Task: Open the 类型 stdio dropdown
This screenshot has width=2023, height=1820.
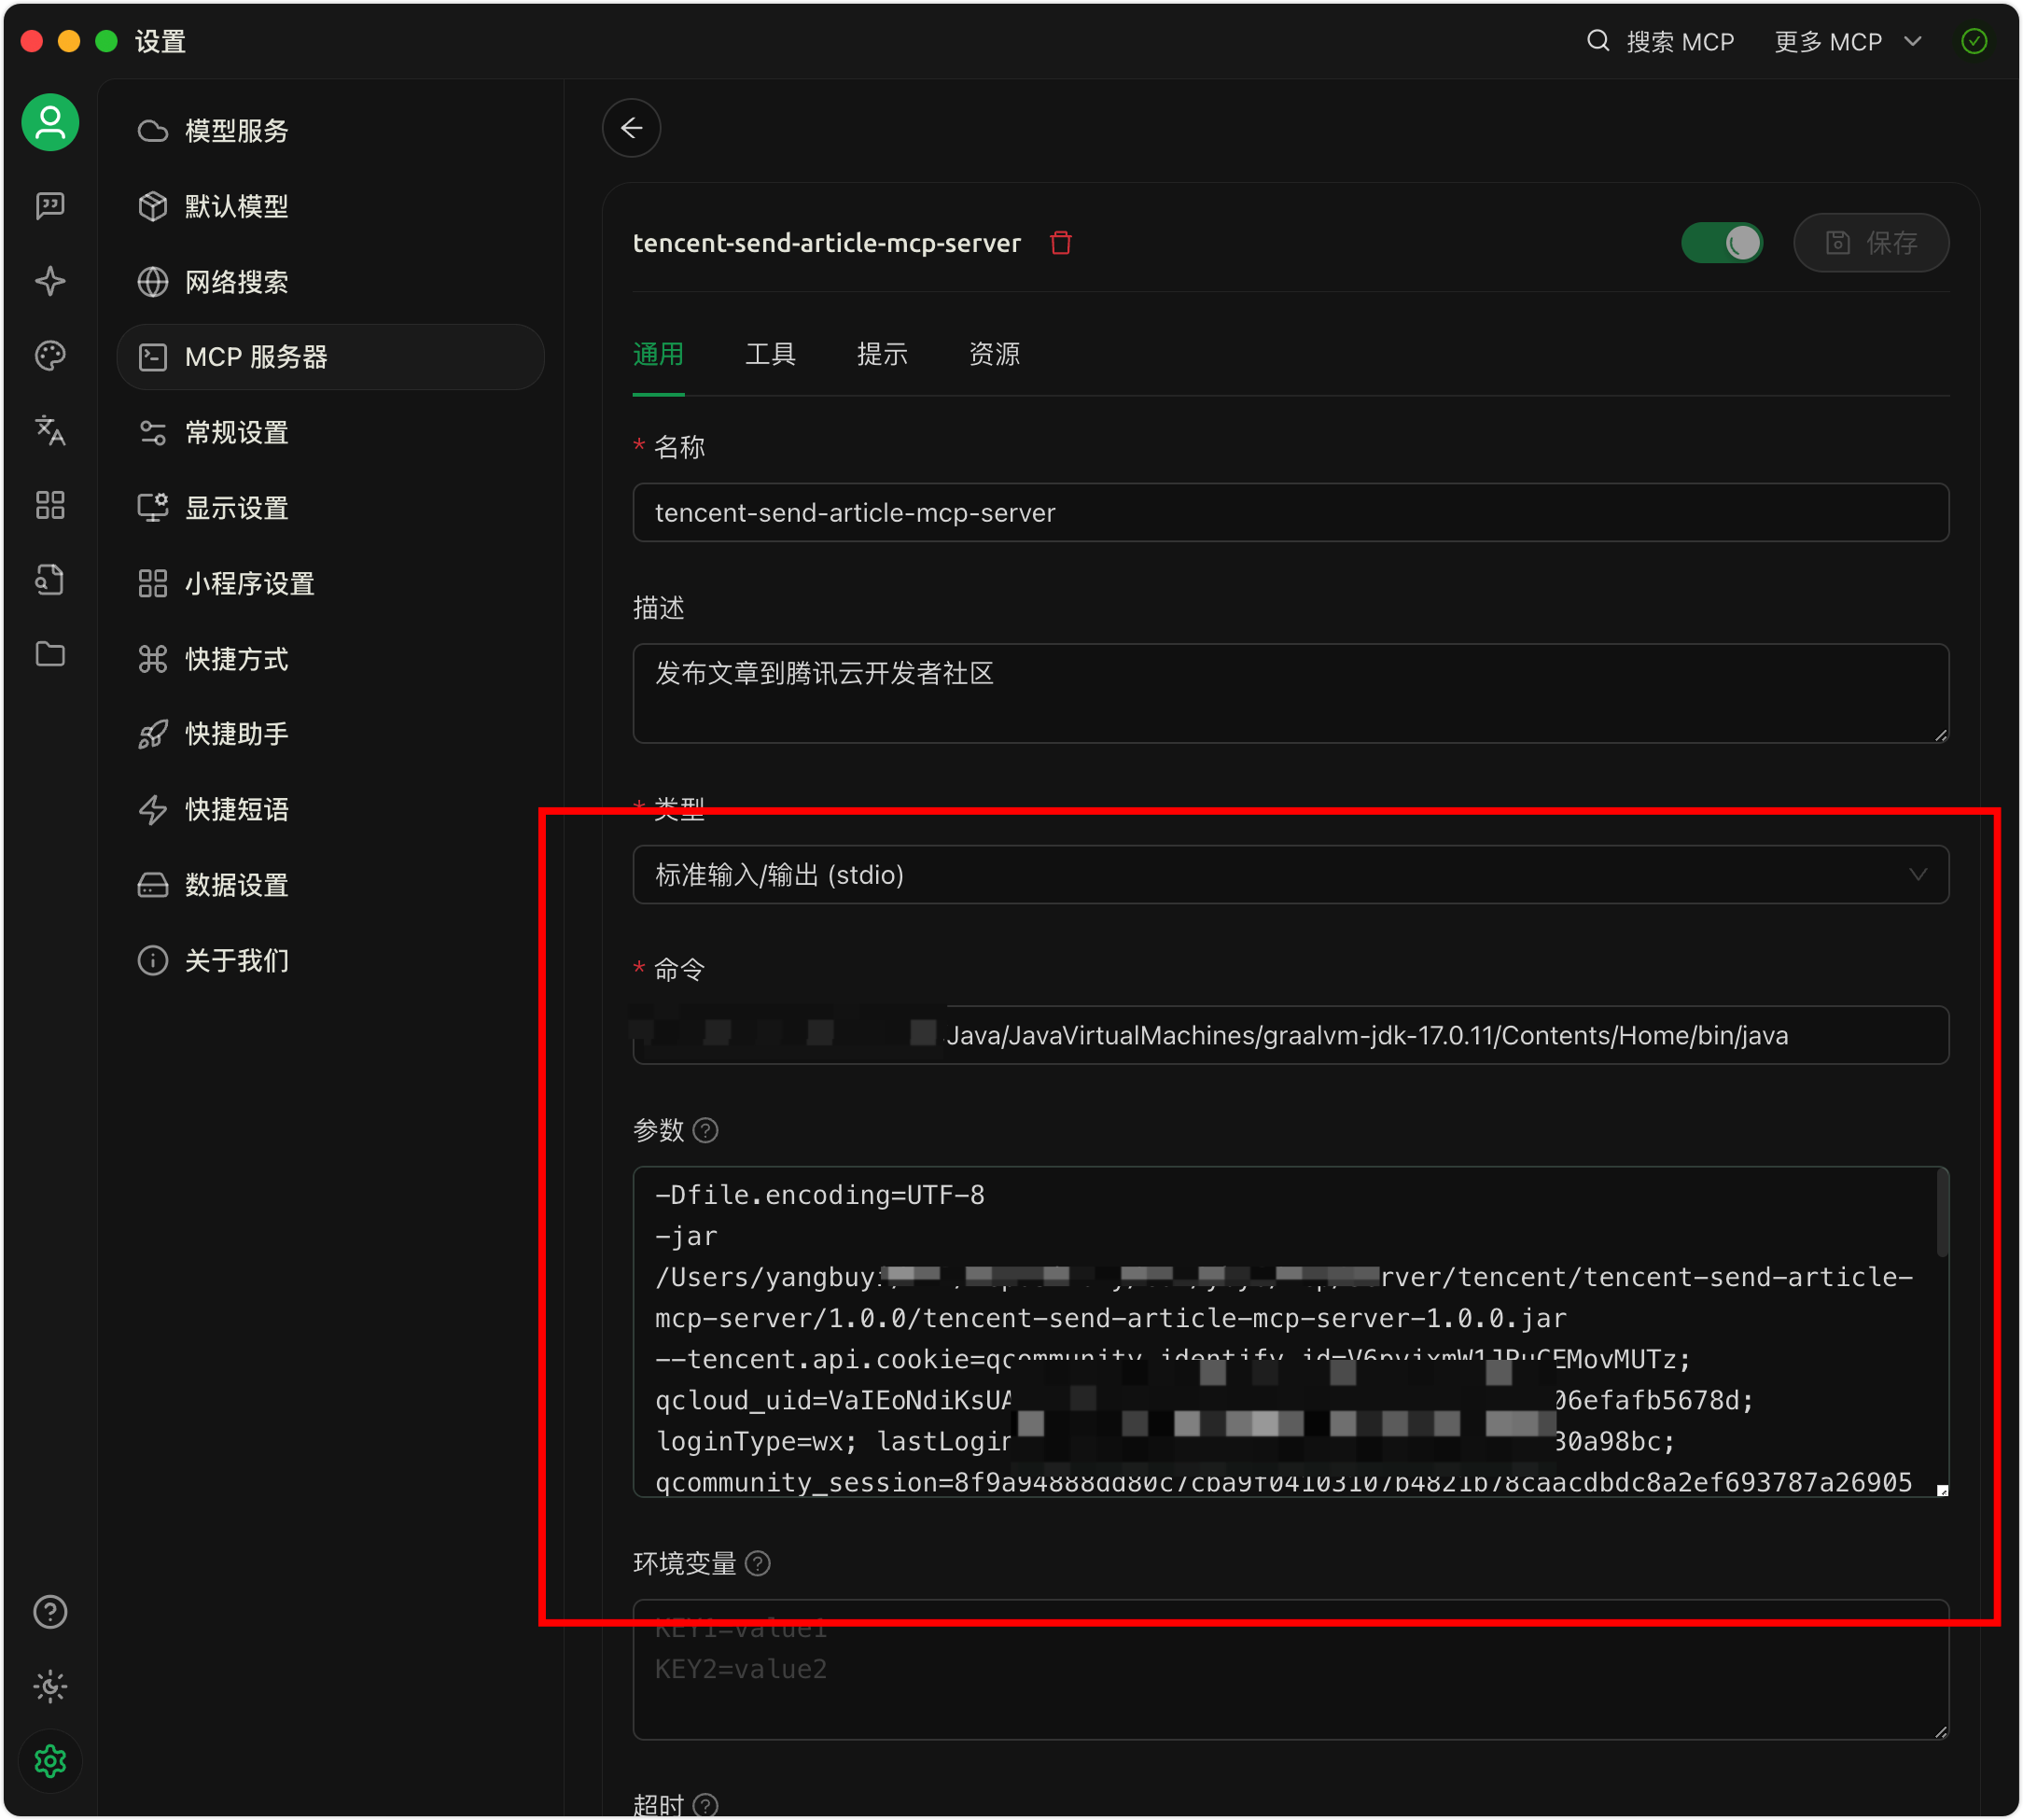Action: click(x=1291, y=875)
